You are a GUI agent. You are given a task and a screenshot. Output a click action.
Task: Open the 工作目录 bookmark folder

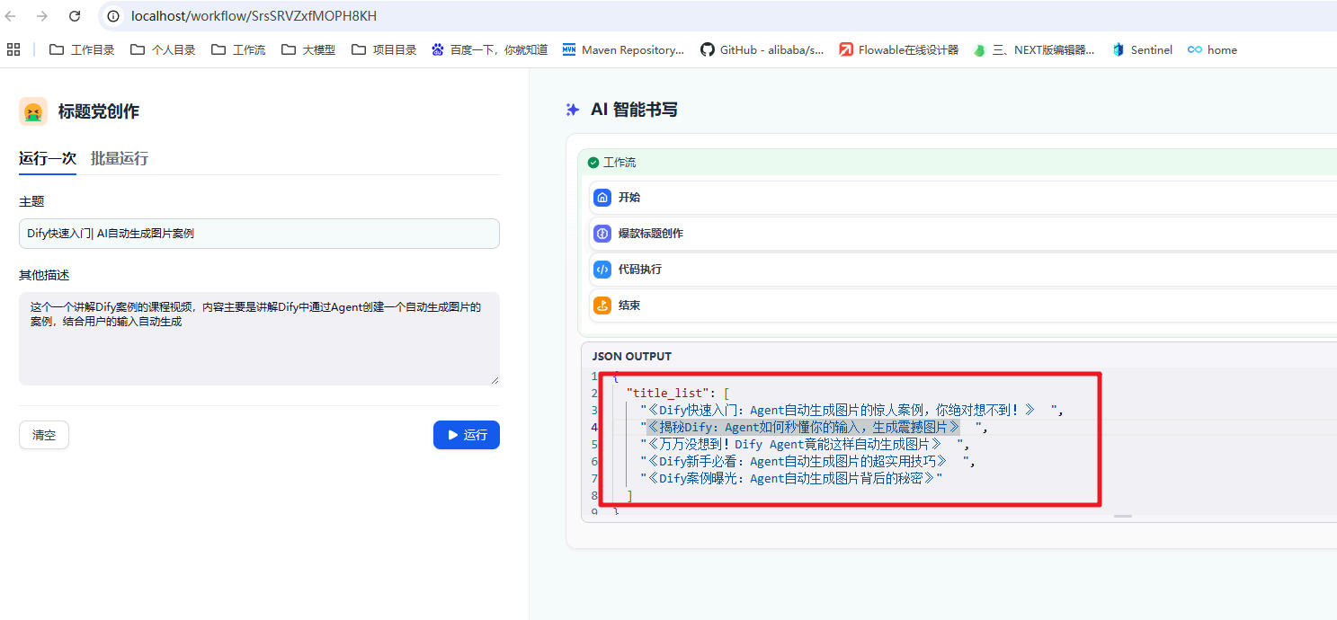[x=82, y=49]
